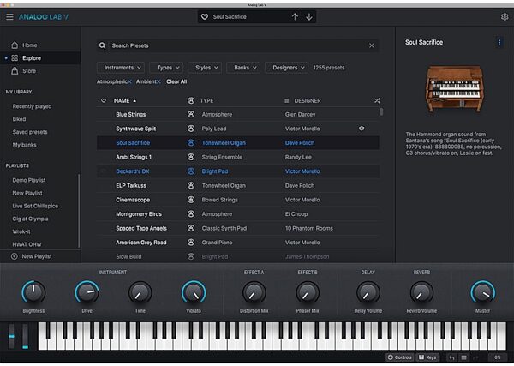Clear All active filters
The width and height of the screenshot is (514, 366).
[176, 81]
